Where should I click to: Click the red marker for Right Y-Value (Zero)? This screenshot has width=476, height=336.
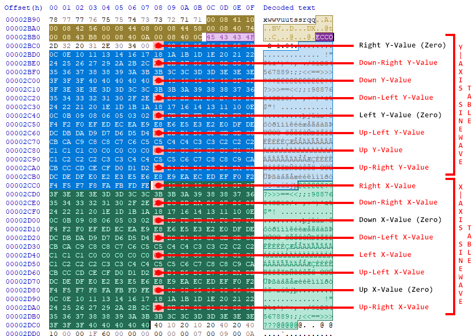click(x=158, y=46)
